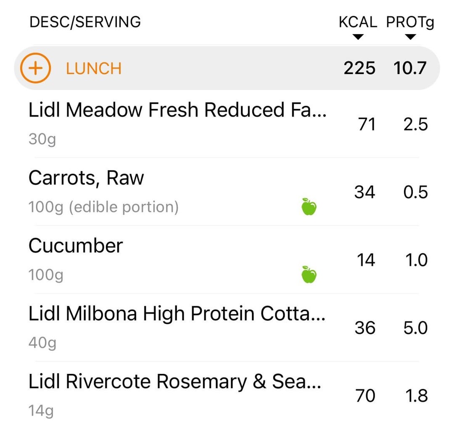Tap the 30g serving size text
454x429 pixels.
click(42, 139)
